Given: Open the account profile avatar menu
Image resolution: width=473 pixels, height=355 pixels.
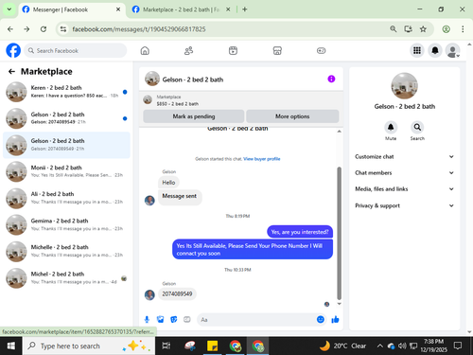Looking at the screenshot, I should pos(452,50).
